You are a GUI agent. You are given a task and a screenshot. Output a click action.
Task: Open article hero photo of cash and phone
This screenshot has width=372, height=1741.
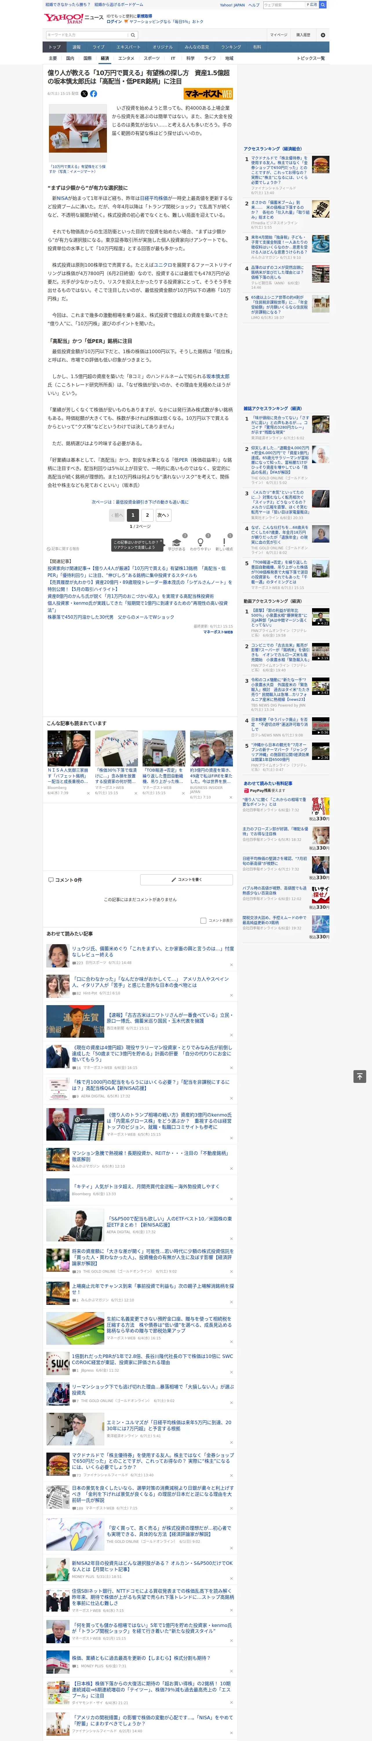click(x=78, y=133)
